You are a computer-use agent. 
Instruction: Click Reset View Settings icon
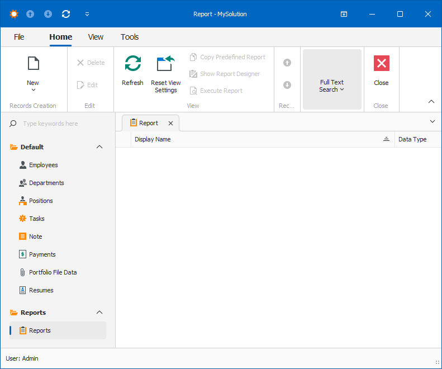pyautogui.click(x=166, y=63)
